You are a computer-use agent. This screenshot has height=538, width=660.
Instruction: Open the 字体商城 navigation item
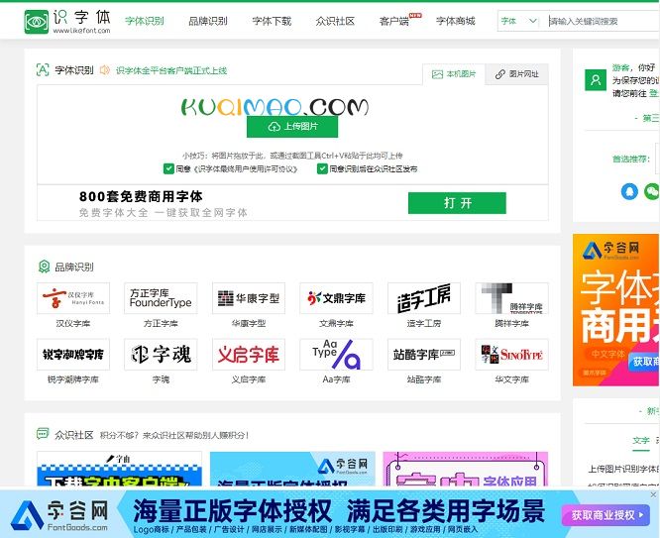tap(456, 21)
